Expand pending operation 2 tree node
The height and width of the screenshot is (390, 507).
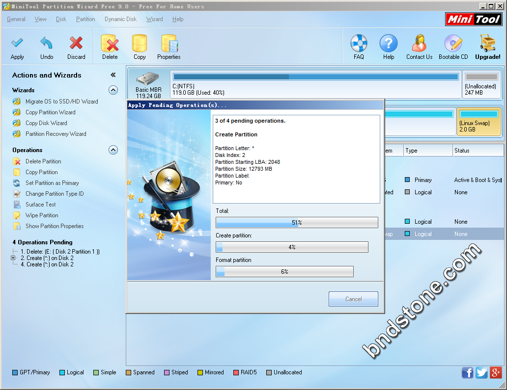pos(13,258)
